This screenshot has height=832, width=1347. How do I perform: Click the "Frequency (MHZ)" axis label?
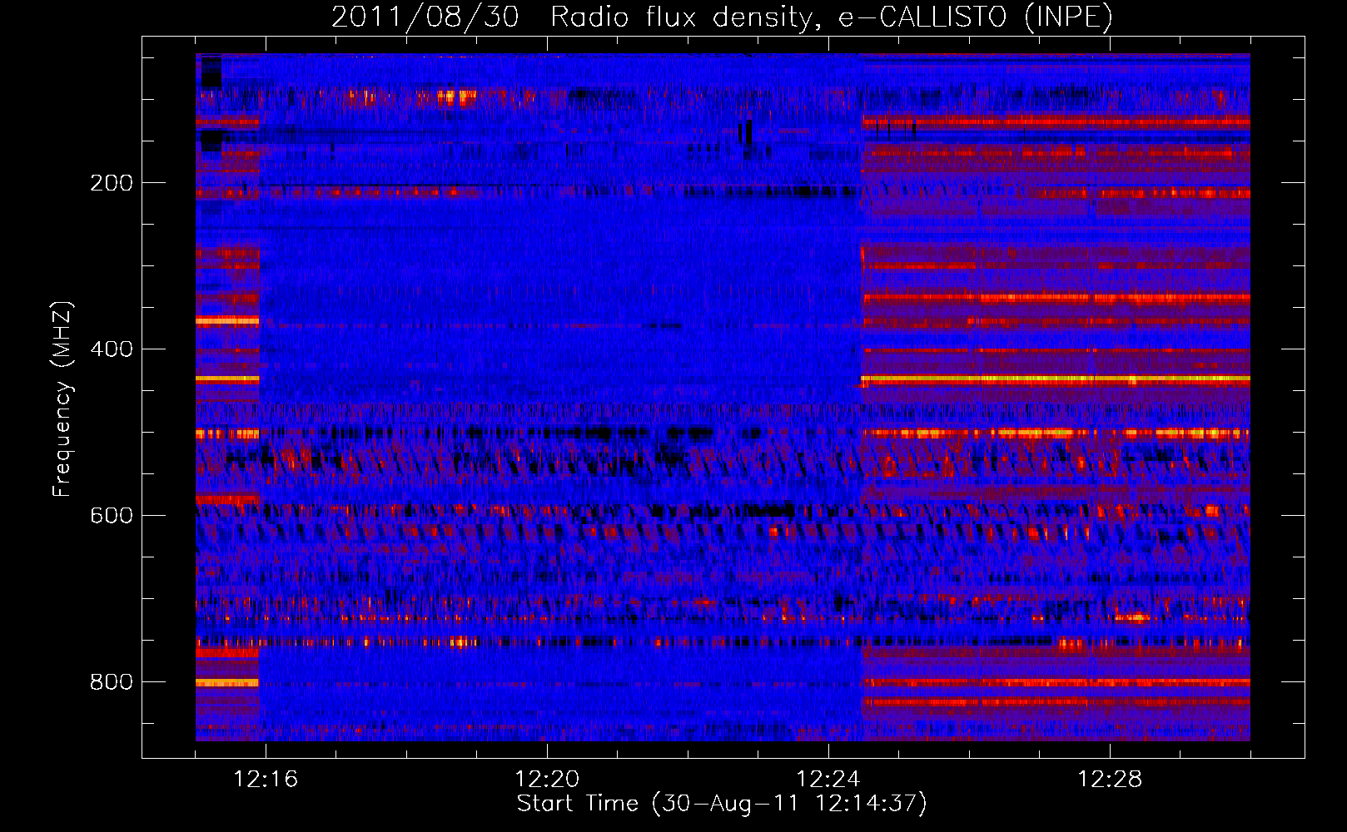(x=62, y=399)
